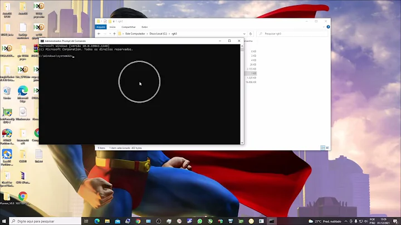This screenshot has height=225, width=401.
Task: Select the Runner_V0.0 folder on desktop
Action: click(x=7, y=198)
